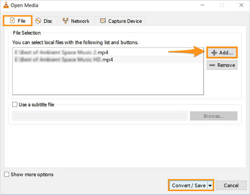Click the VLC cone icon in title bar
This screenshot has height=195, width=250.
pos(6,5)
